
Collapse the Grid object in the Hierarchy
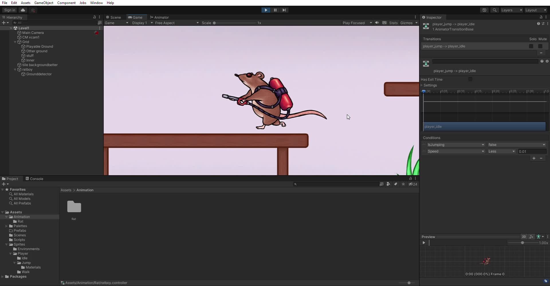pos(15,42)
